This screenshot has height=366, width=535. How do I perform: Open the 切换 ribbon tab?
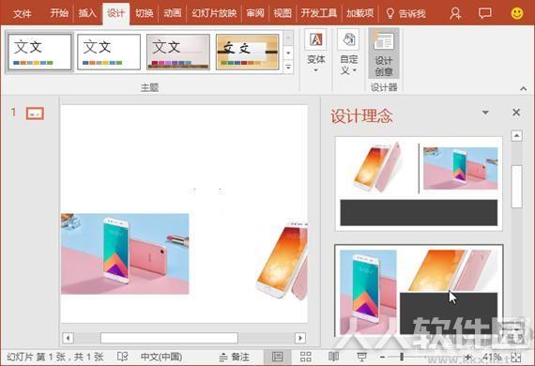coord(145,13)
